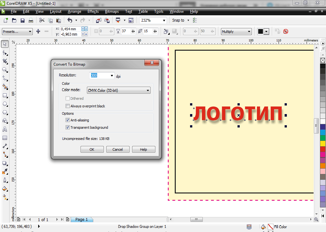
Task: Click the Undo arrow icon
Action: (x=70, y=20)
